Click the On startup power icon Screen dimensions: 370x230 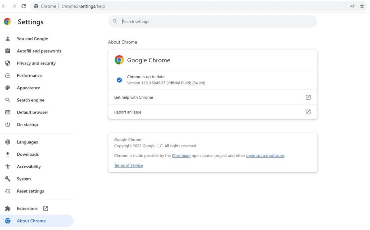coord(8,124)
